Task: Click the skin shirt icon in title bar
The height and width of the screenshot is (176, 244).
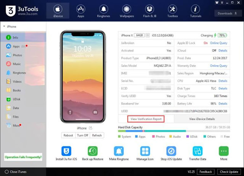Action: [217, 3]
